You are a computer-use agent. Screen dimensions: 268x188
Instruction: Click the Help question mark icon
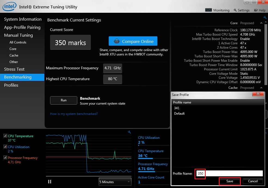(x=256, y=10)
